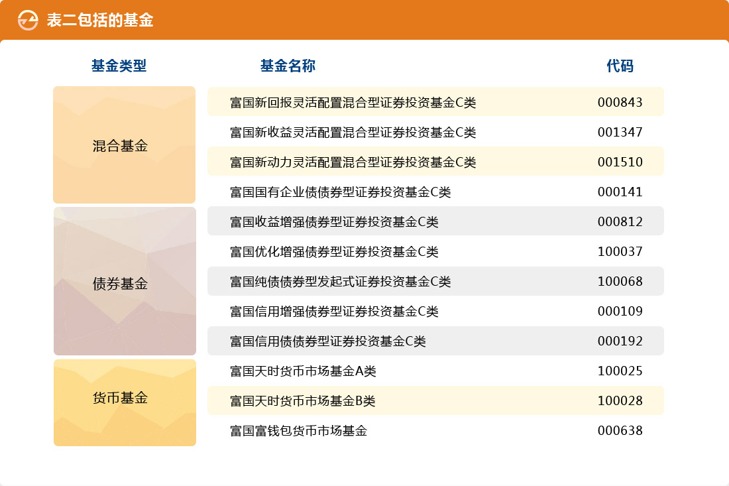Click fund 富国新收益灵活配置混合型证券投资基金C类

[353, 132]
